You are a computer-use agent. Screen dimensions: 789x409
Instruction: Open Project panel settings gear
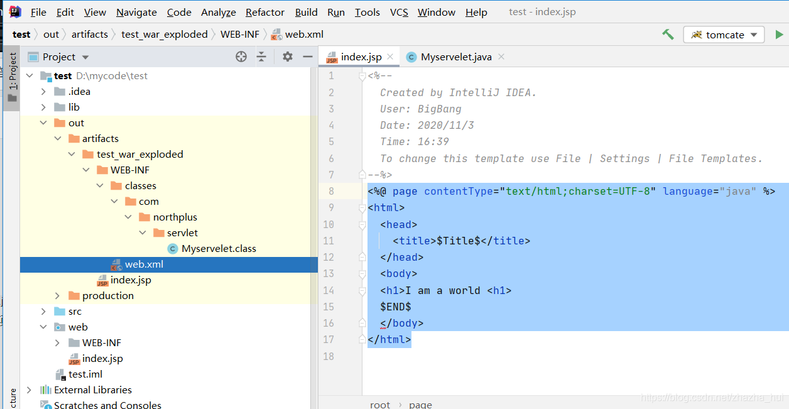tap(288, 57)
